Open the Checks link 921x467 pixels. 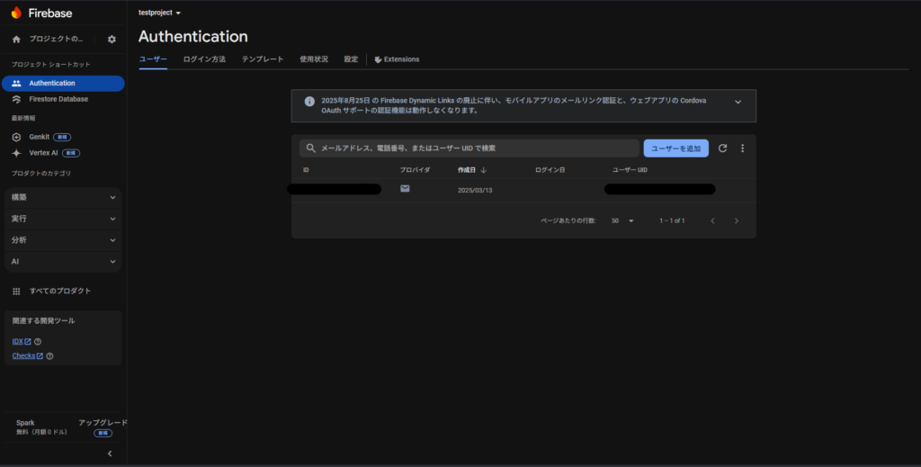(27, 356)
